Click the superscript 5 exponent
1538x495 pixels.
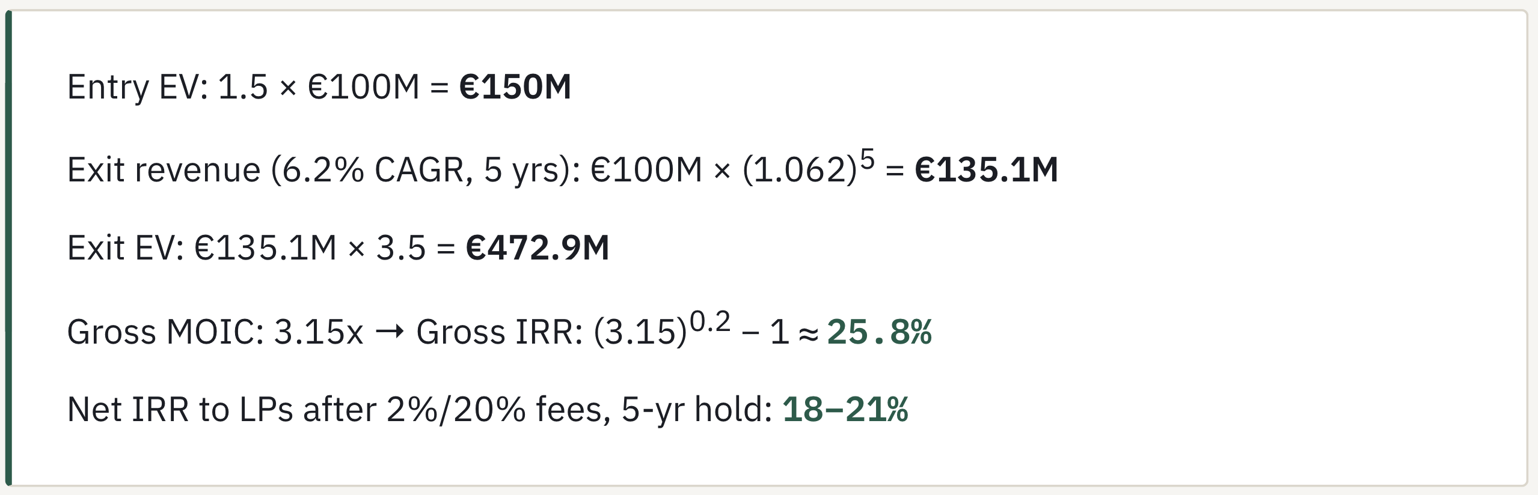point(867,160)
